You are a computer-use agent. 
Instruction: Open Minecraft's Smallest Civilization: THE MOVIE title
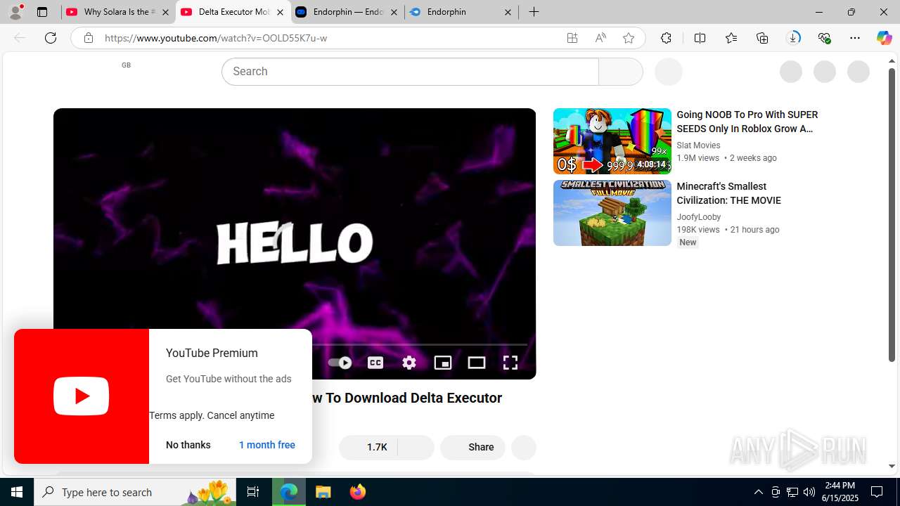(728, 193)
